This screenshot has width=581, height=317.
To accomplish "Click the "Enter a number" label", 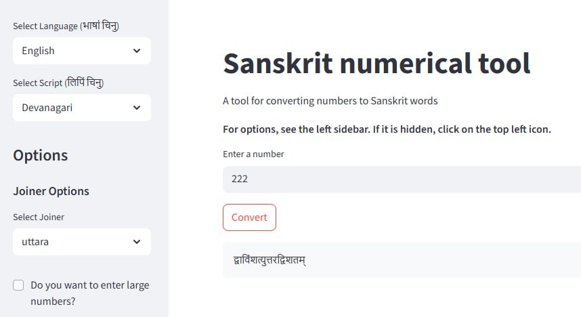I will [253, 154].
